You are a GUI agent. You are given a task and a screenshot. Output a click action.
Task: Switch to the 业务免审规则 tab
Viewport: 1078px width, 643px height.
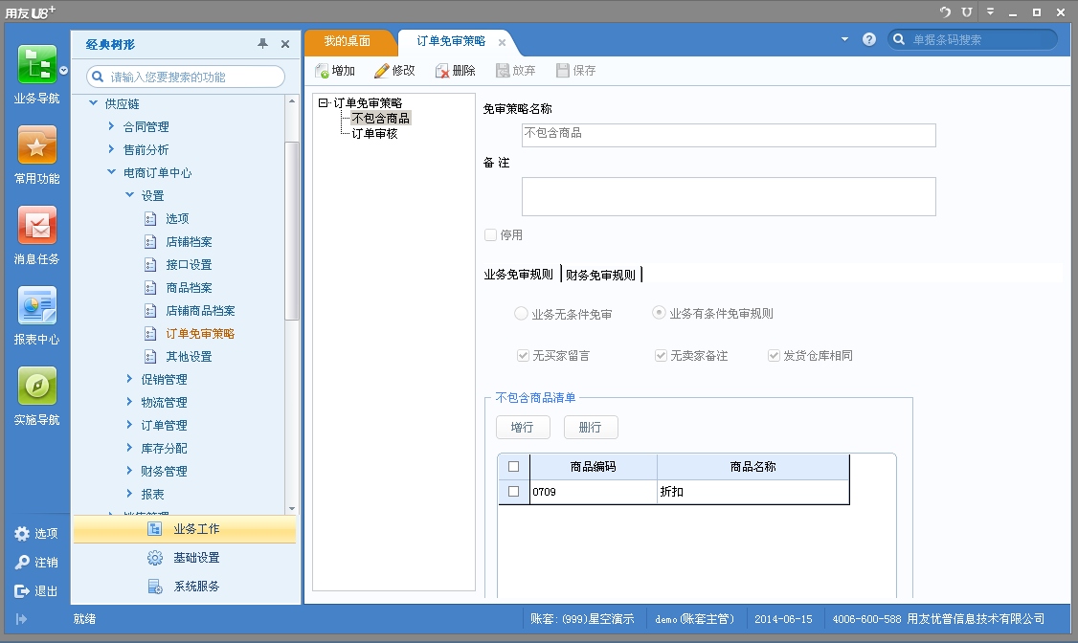(518, 275)
